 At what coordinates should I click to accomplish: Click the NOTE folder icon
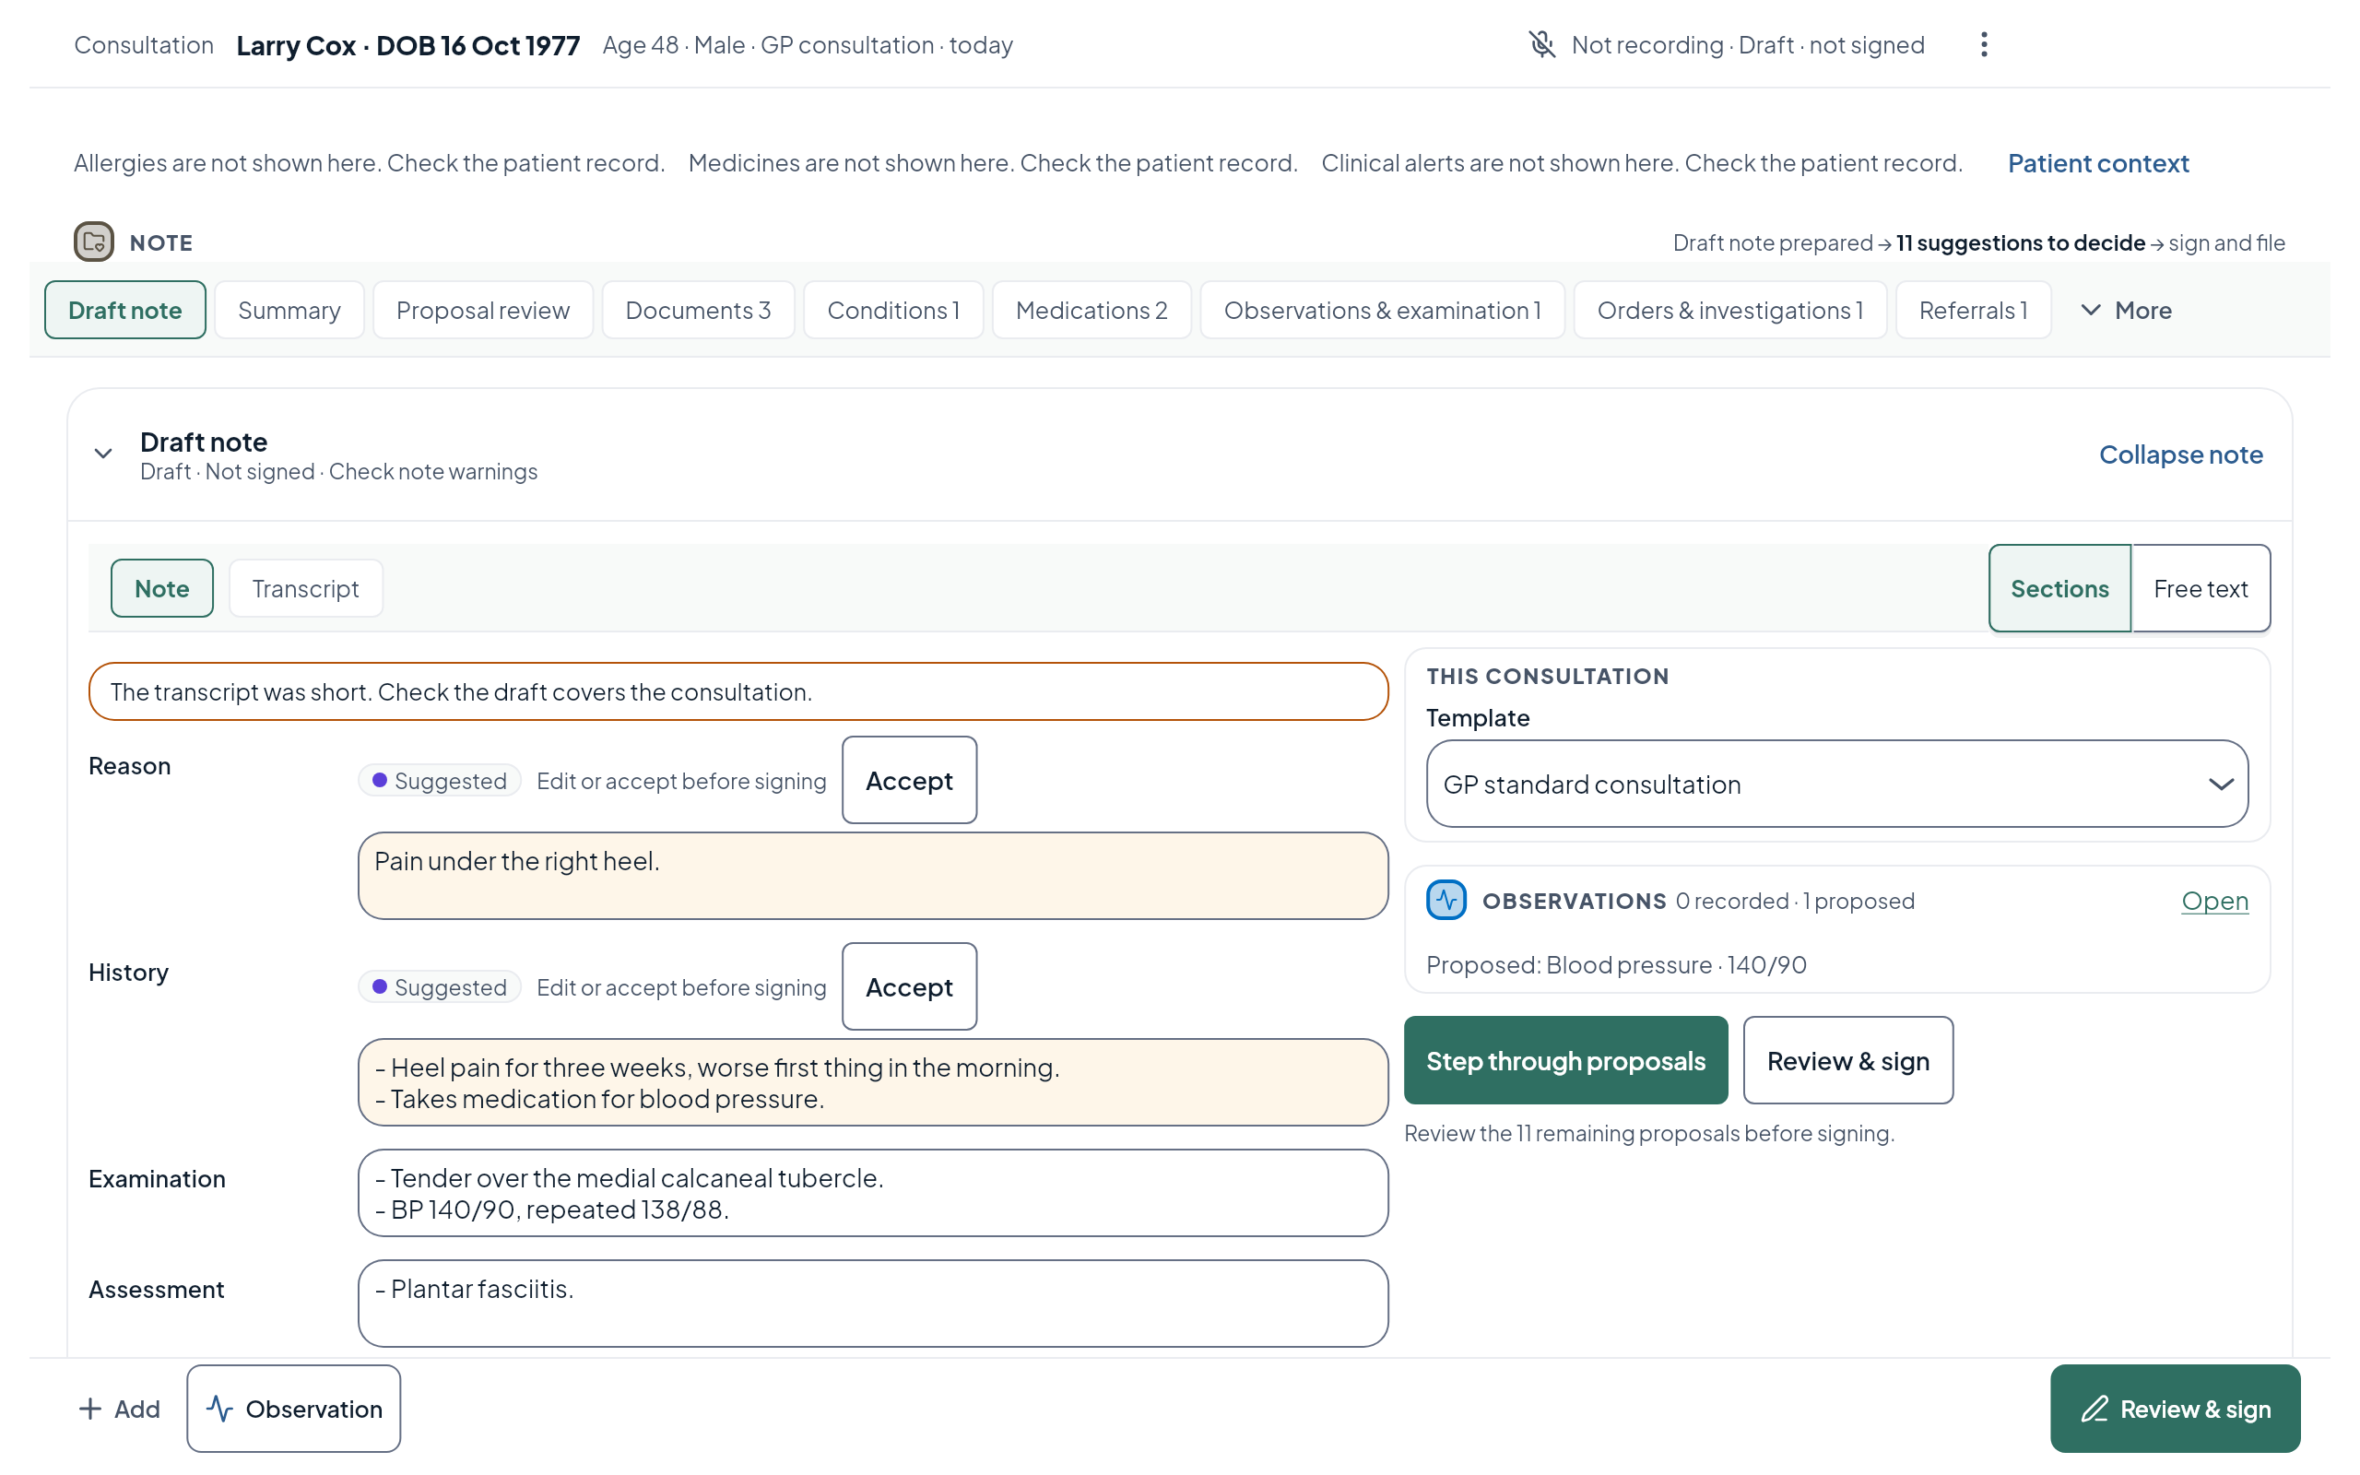click(x=94, y=242)
